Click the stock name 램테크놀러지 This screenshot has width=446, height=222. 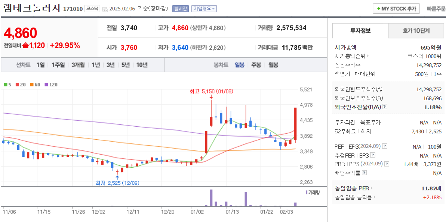click(x=32, y=8)
